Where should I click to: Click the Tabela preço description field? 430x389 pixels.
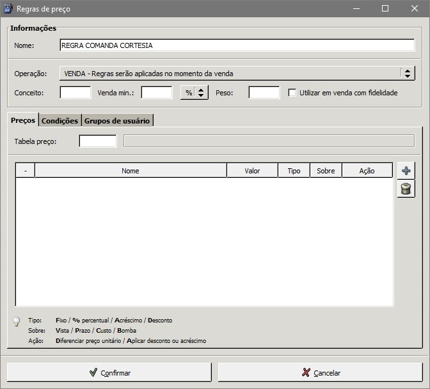269,141
